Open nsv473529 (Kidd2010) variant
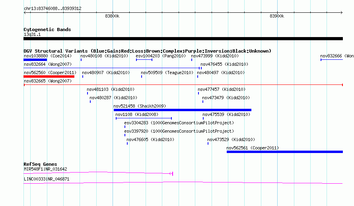The width and height of the screenshot is (354, 206). (231, 139)
